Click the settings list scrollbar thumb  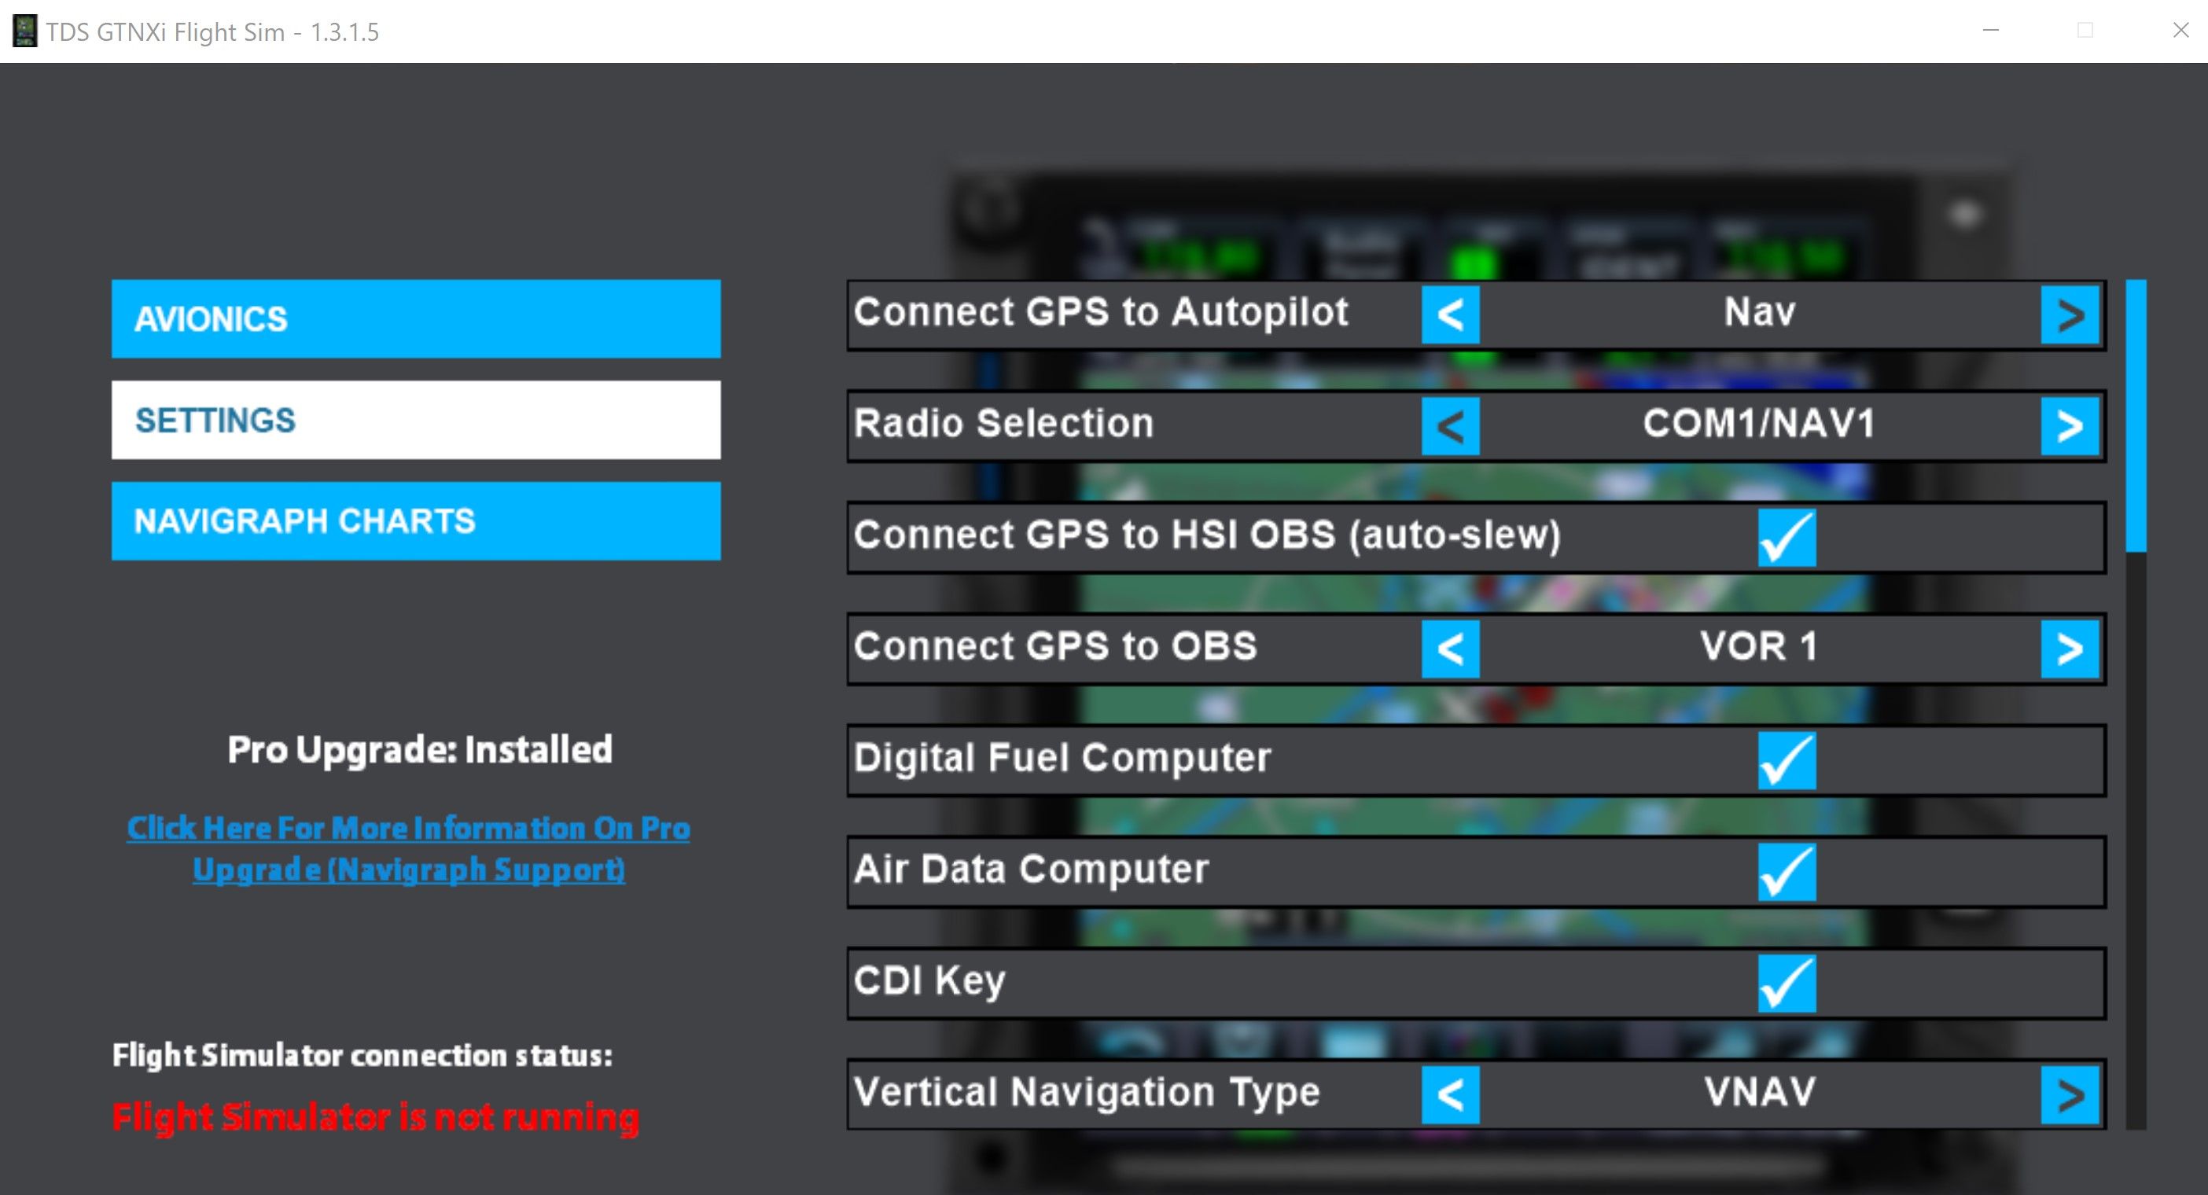click(x=2136, y=416)
